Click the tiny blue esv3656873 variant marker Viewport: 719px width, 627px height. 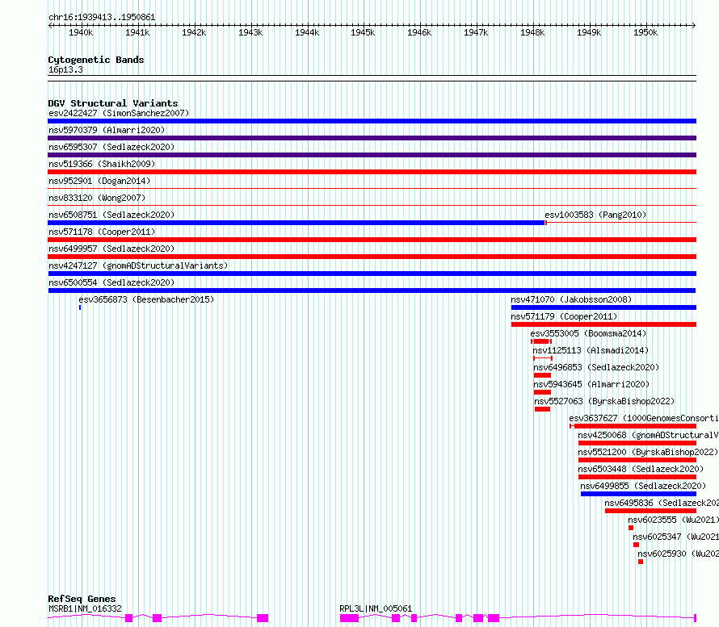(x=80, y=307)
